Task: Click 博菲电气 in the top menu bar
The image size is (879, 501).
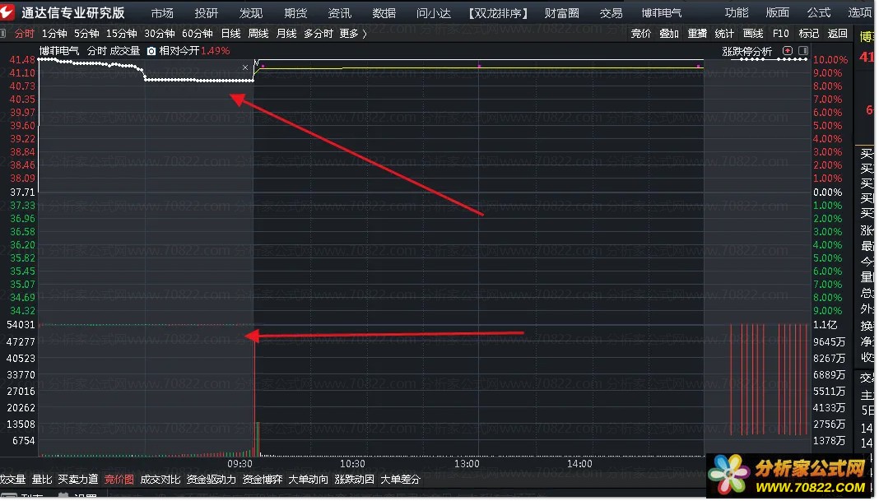Action: pyautogui.click(x=662, y=13)
